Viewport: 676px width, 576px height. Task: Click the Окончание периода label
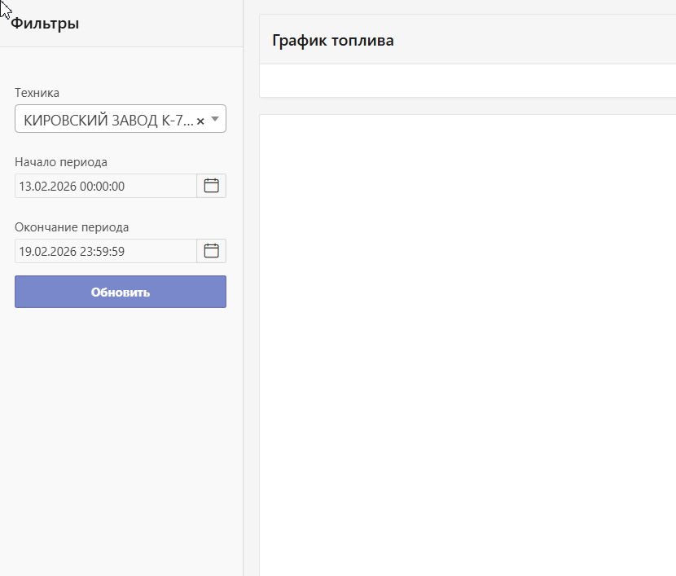pos(72,227)
